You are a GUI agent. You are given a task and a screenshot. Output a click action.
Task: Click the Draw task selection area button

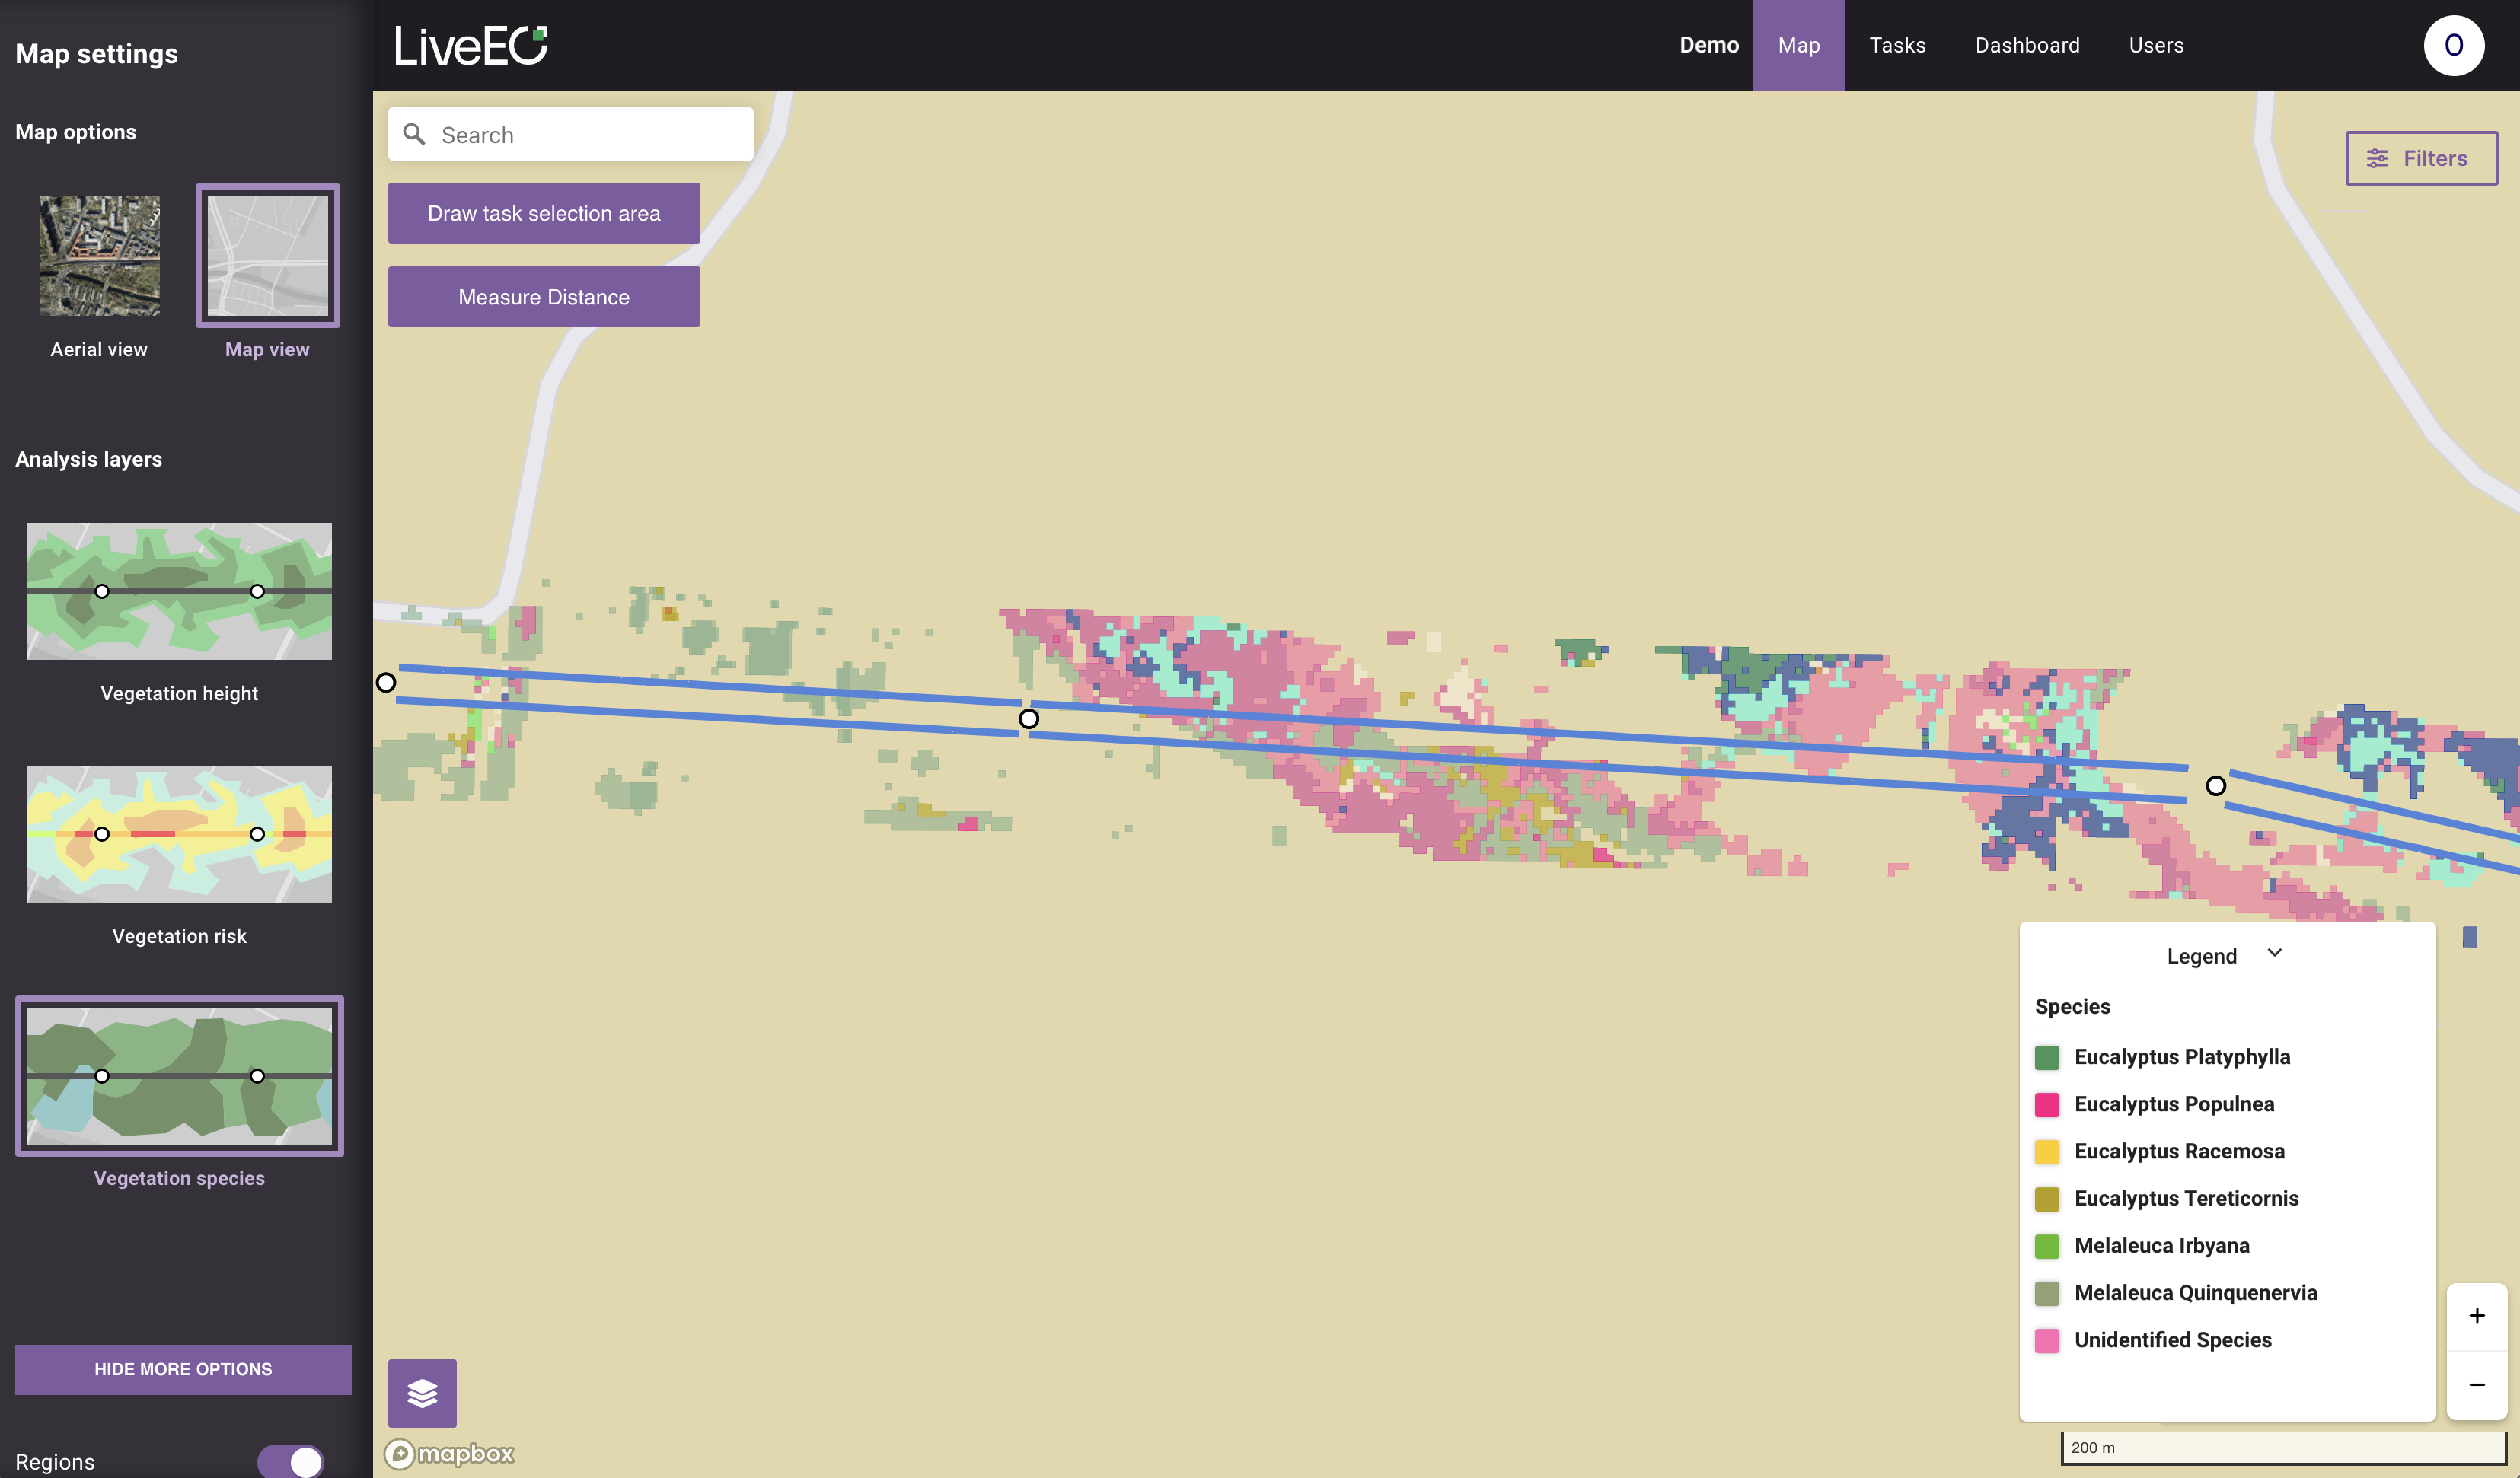[x=543, y=213]
